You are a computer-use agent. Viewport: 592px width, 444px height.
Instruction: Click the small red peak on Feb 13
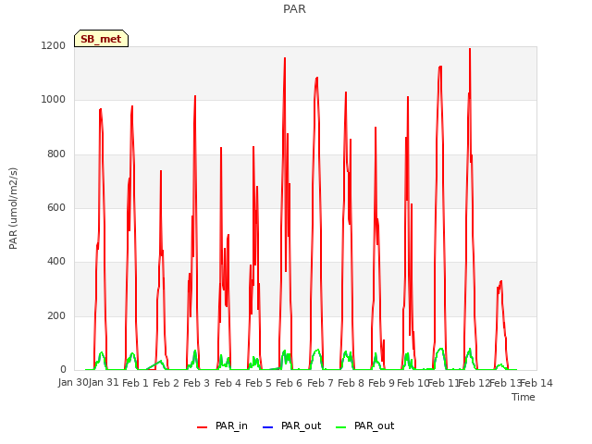click(501, 281)
